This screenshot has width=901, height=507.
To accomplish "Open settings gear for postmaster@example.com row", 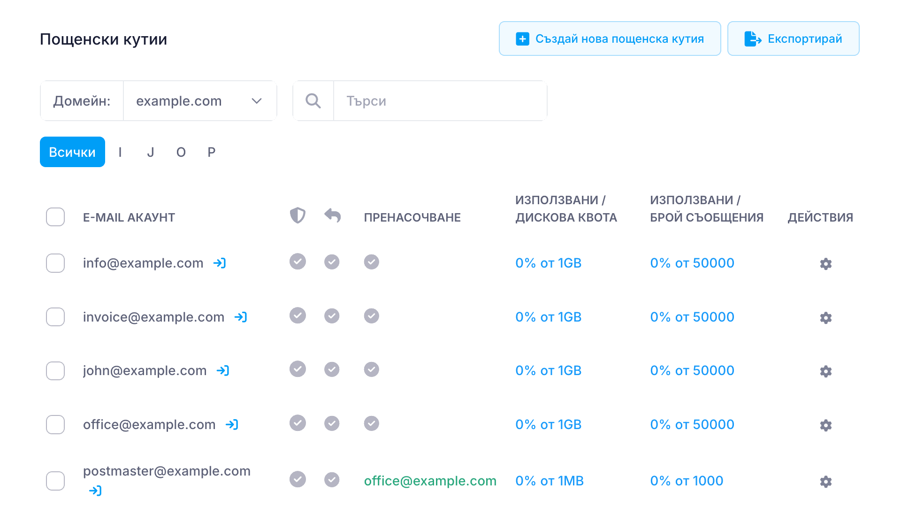I will click(x=825, y=481).
